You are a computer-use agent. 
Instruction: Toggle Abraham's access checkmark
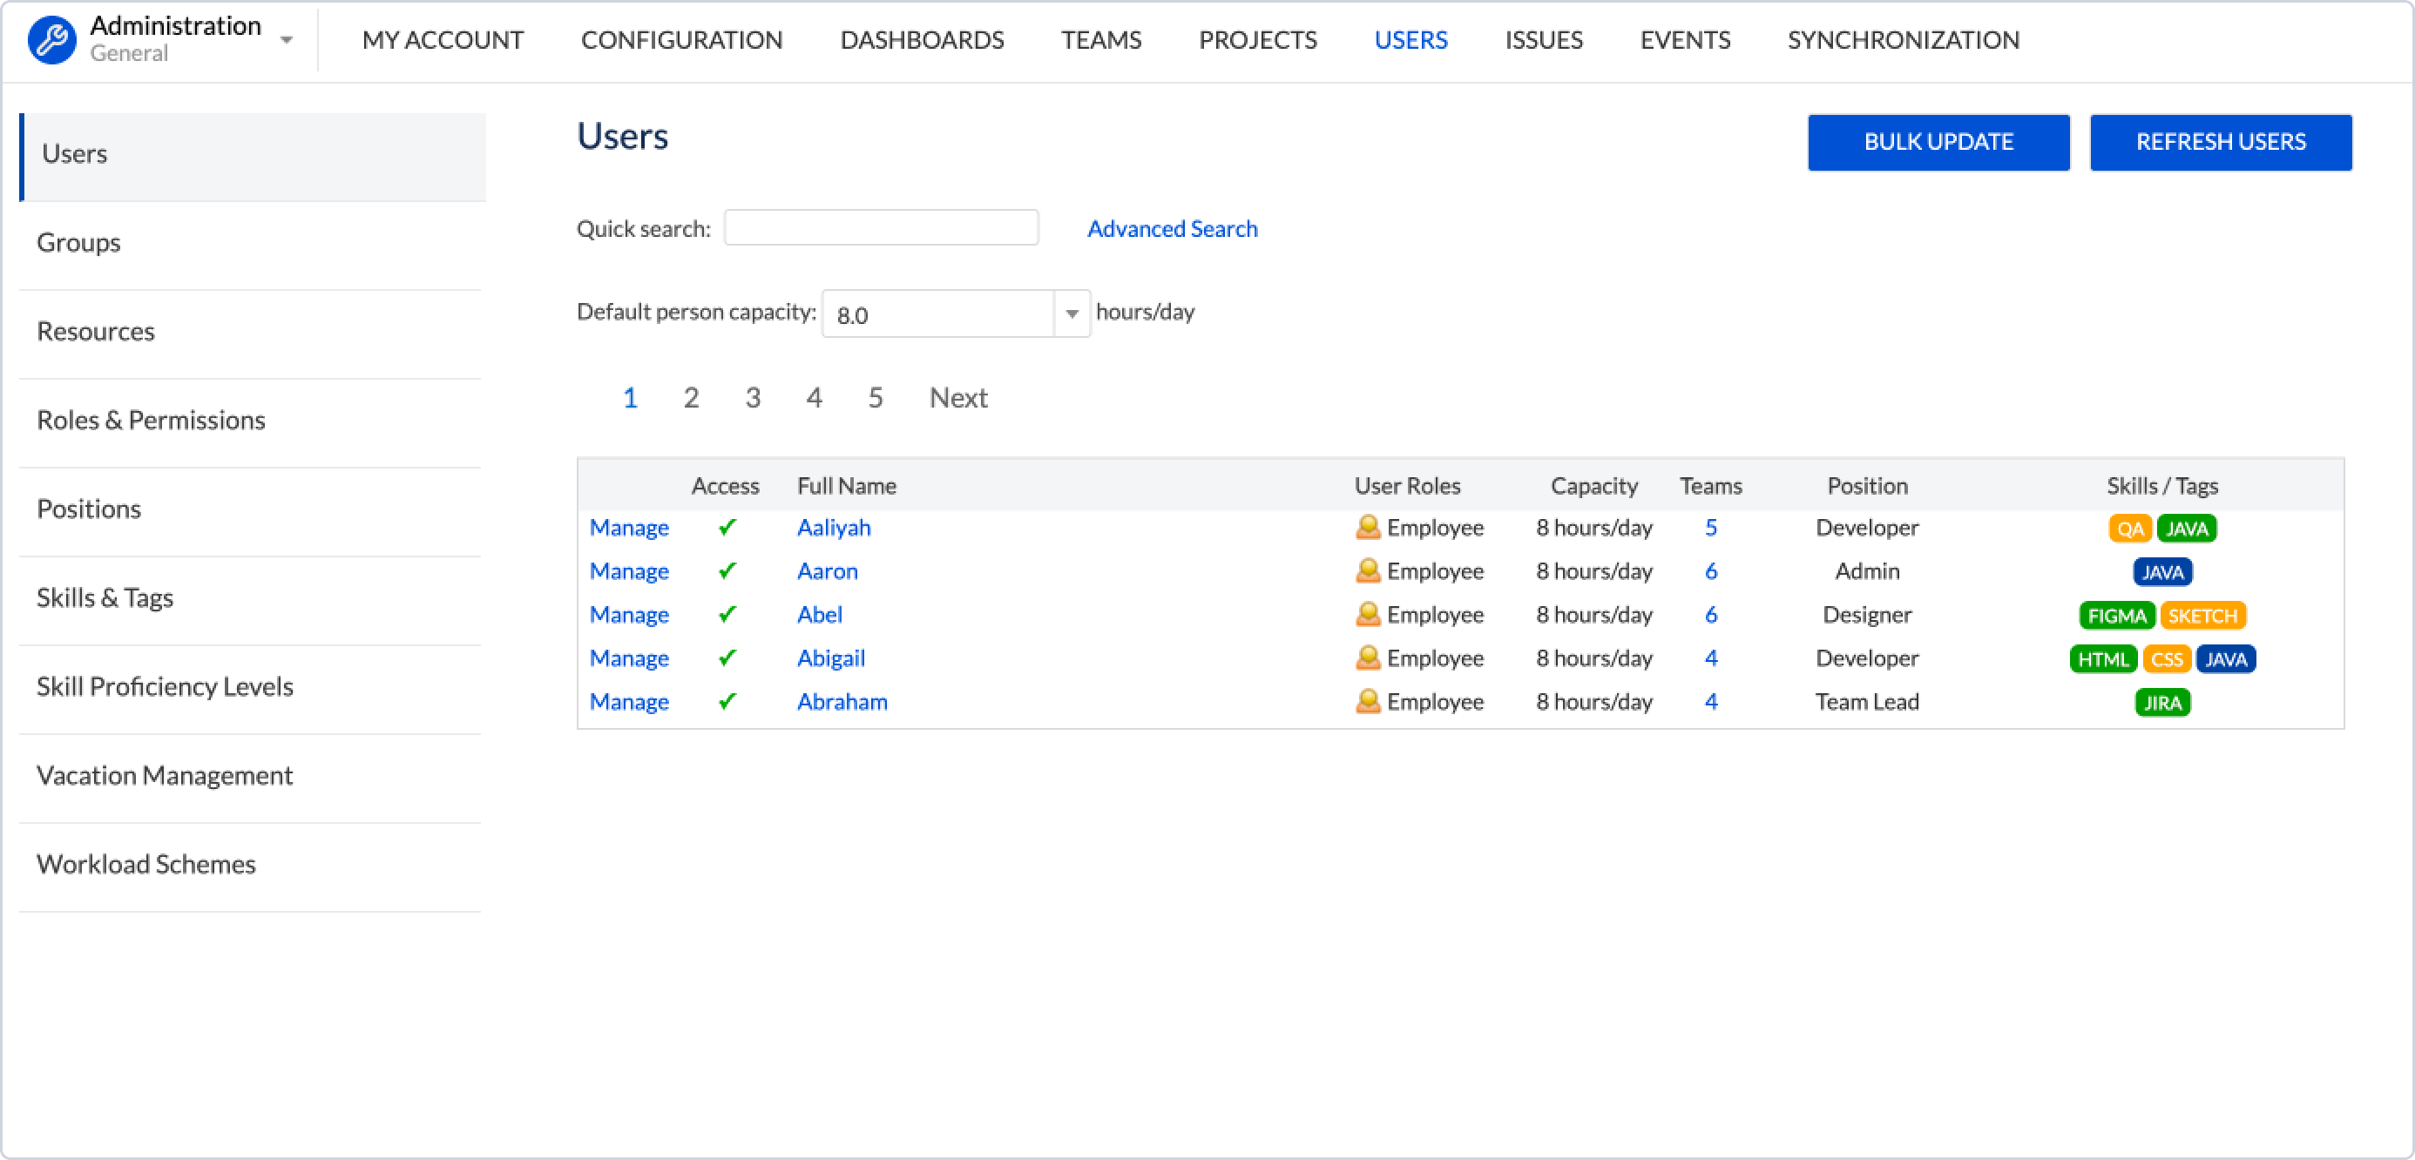pos(727,702)
